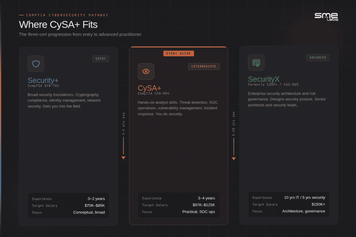Click the Security+ shield icon
Viewport: 356px width, 237px height.
tap(36, 64)
